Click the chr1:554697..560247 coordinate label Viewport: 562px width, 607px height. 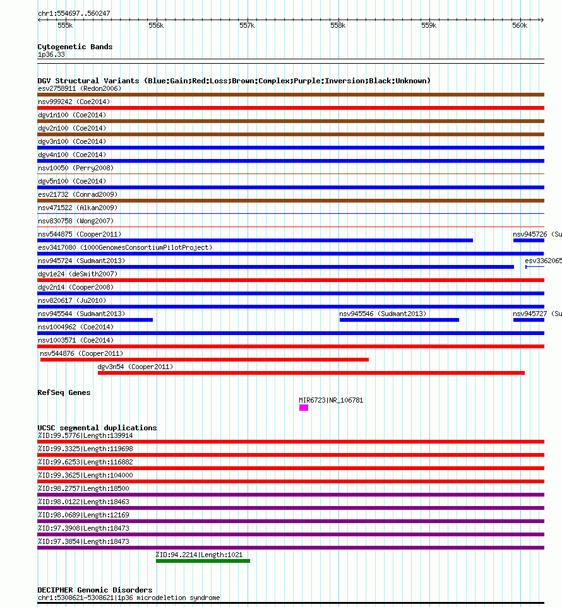pos(74,13)
